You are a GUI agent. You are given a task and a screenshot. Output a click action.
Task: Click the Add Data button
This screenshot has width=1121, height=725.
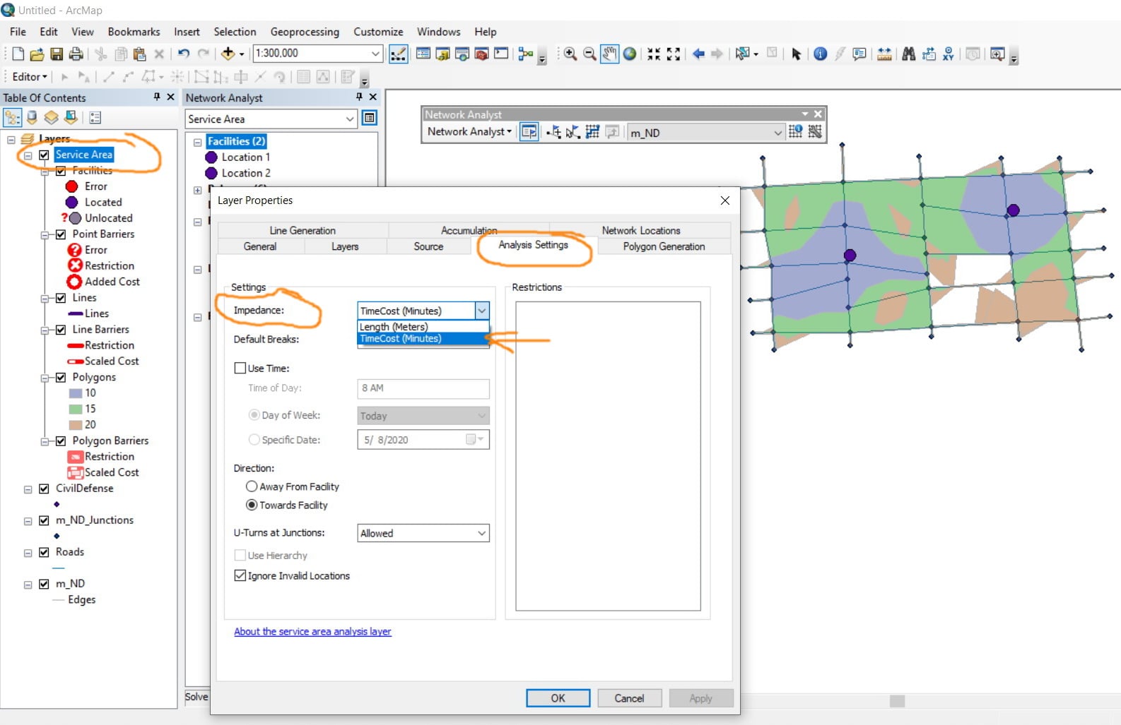tap(228, 54)
